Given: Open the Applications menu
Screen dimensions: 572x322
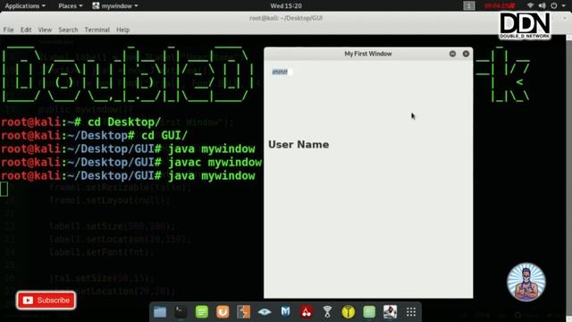Looking at the screenshot, I should click(x=25, y=6).
